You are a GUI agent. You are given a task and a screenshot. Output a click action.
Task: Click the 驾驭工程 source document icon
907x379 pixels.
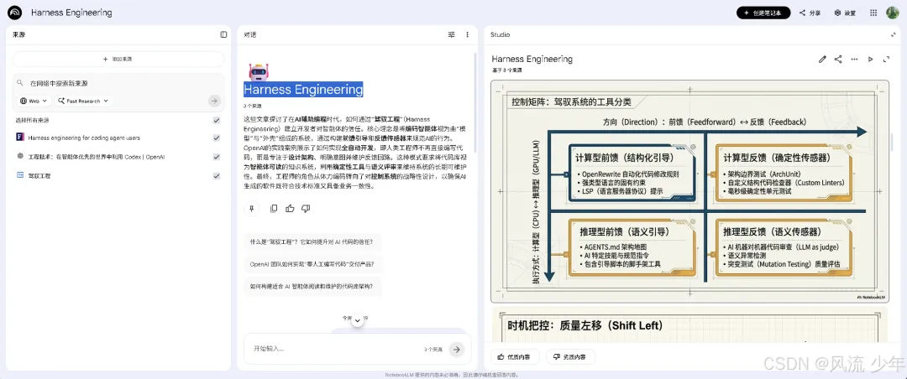click(x=19, y=175)
